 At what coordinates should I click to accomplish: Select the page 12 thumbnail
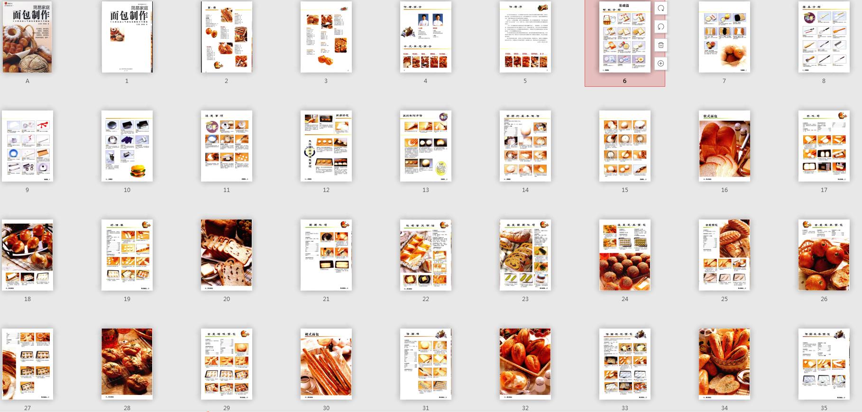tap(326, 146)
